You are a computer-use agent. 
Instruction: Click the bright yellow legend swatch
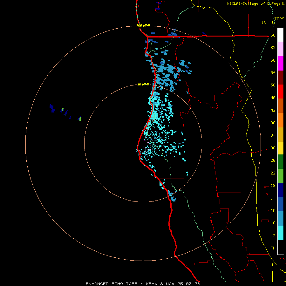pyautogui.click(x=281, y=148)
